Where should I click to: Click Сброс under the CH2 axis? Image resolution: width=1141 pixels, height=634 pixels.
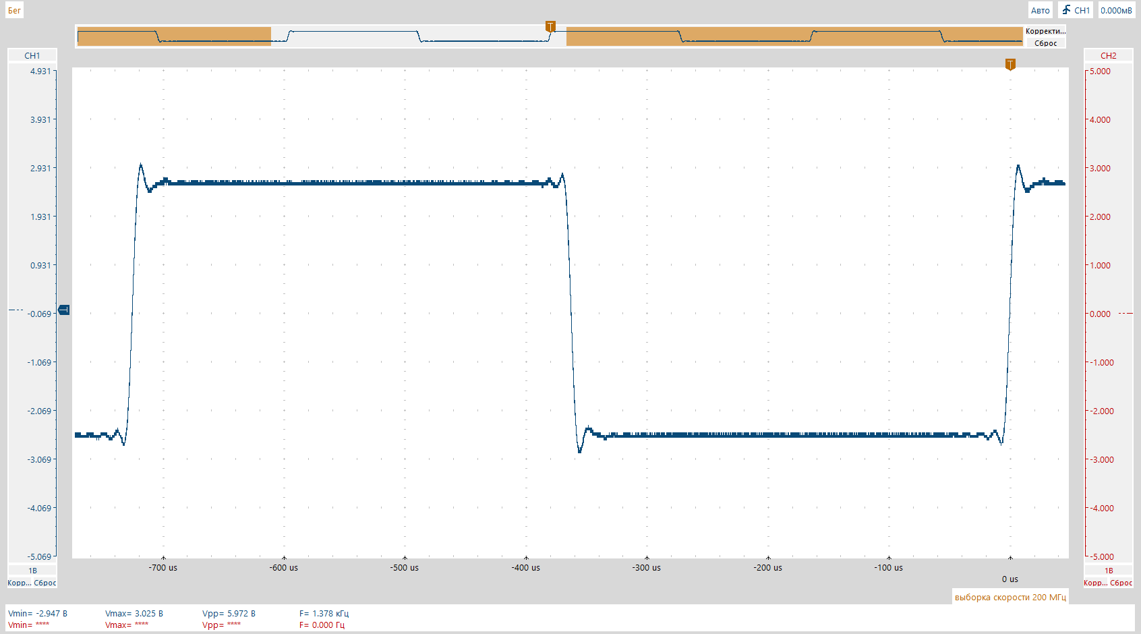tap(1121, 583)
